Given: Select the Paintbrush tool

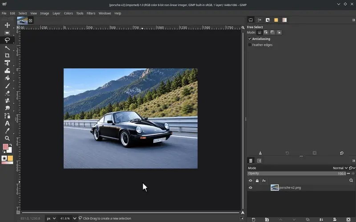Looking at the screenshot, I should pyautogui.click(x=7, y=86).
